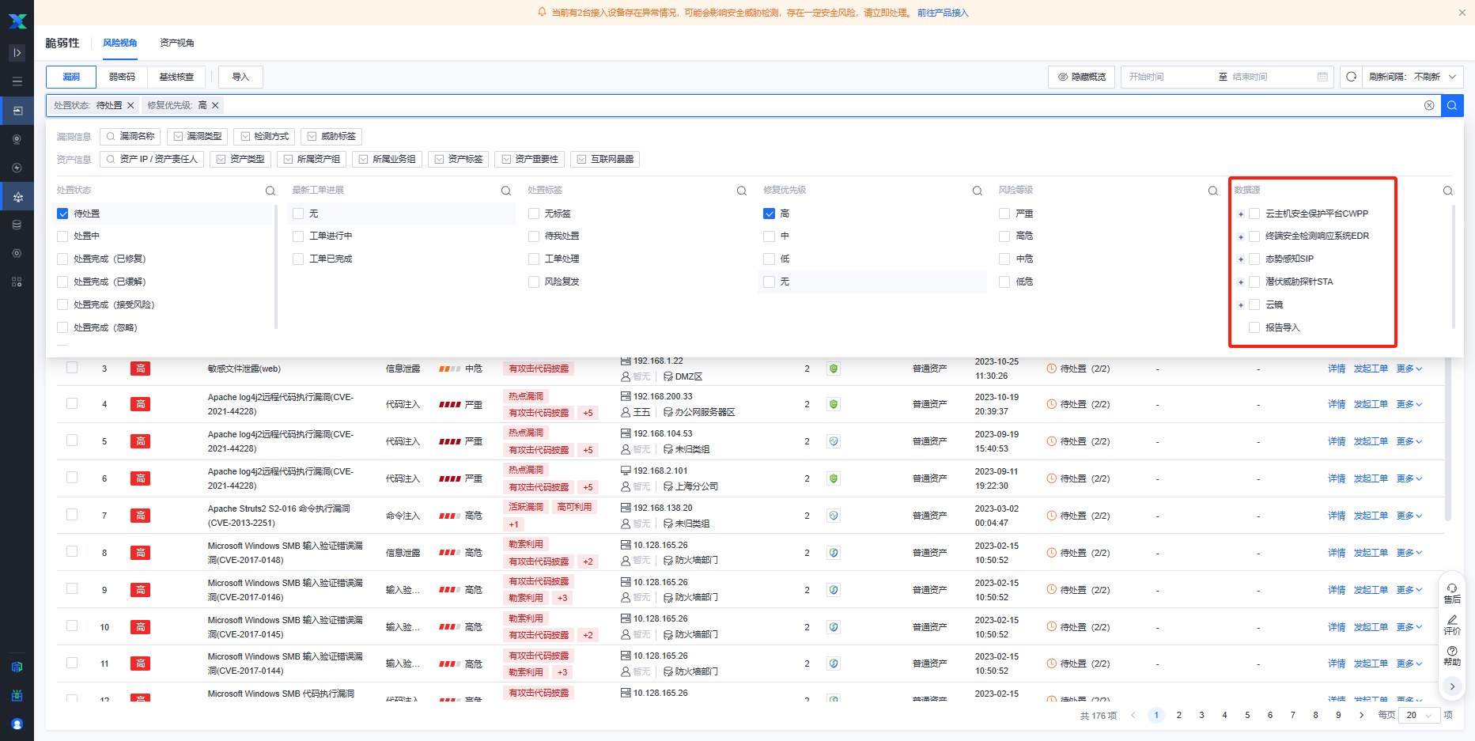Open the 漏洞类型 filter dropdown

(x=198, y=137)
